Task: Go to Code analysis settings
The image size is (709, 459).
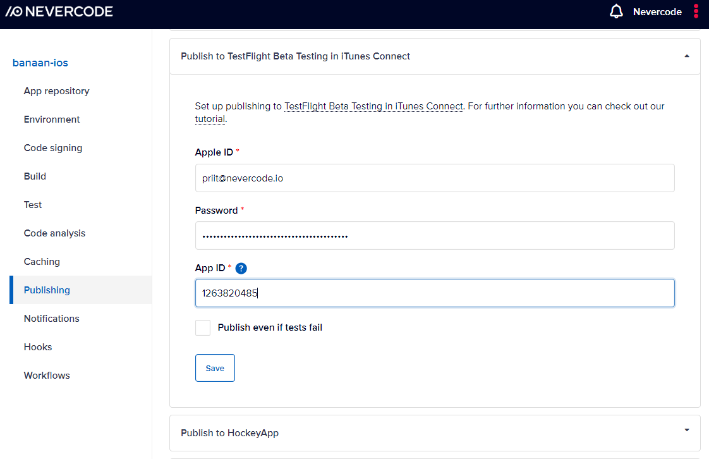Action: (x=54, y=233)
